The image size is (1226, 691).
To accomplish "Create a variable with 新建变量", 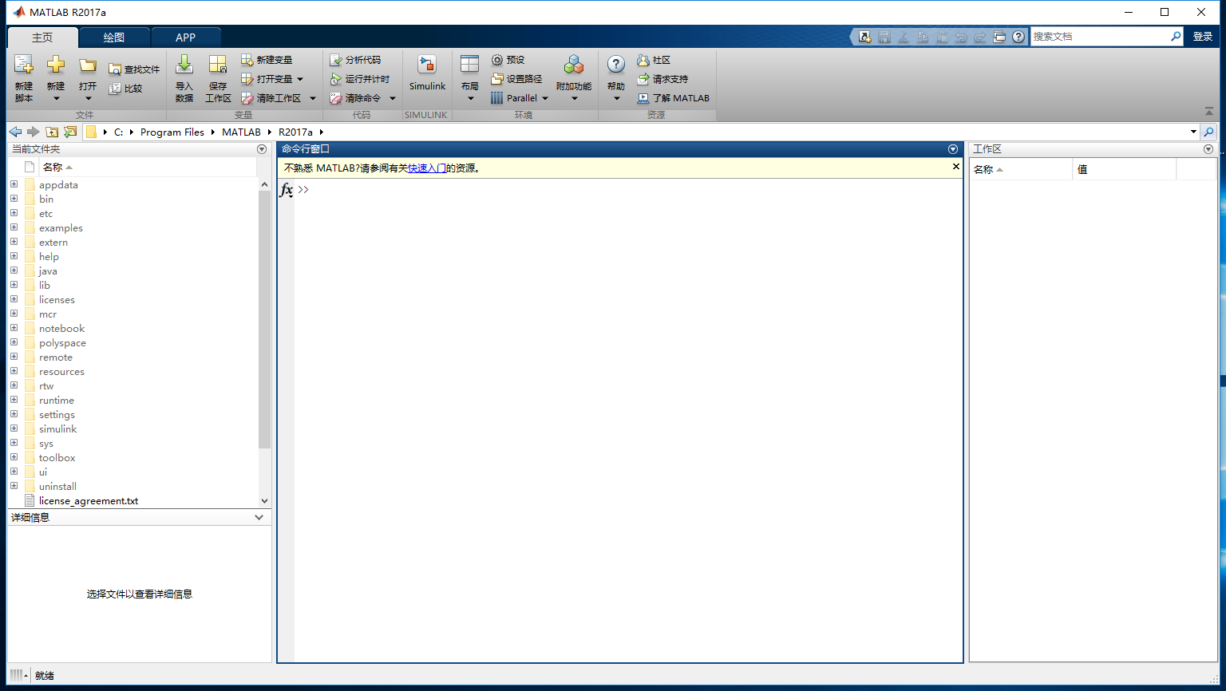I will 267,60.
